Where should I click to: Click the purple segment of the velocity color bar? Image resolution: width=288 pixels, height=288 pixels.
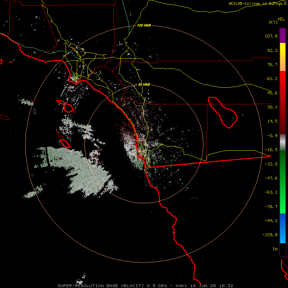[x=283, y=36]
